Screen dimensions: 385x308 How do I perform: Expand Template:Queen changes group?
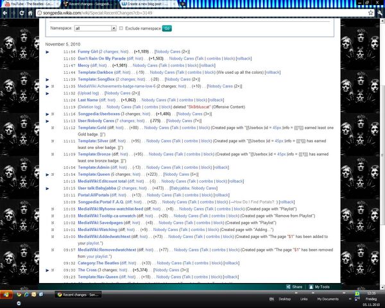click(47, 175)
